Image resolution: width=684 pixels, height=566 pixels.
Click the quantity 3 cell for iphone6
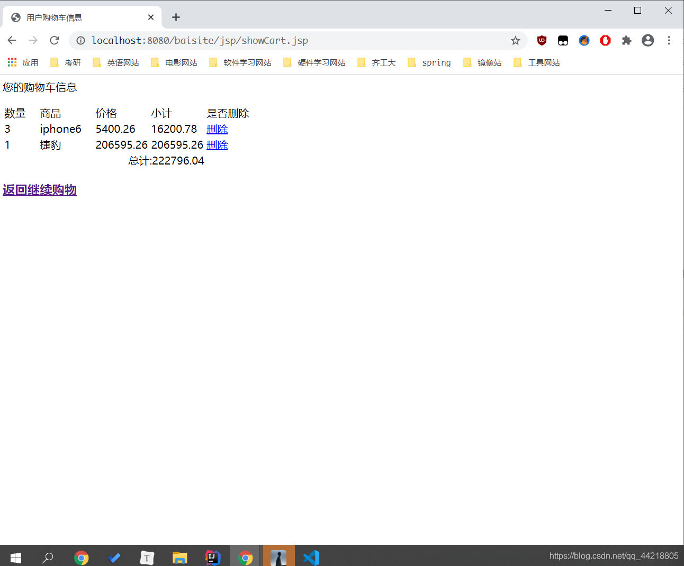(7, 129)
